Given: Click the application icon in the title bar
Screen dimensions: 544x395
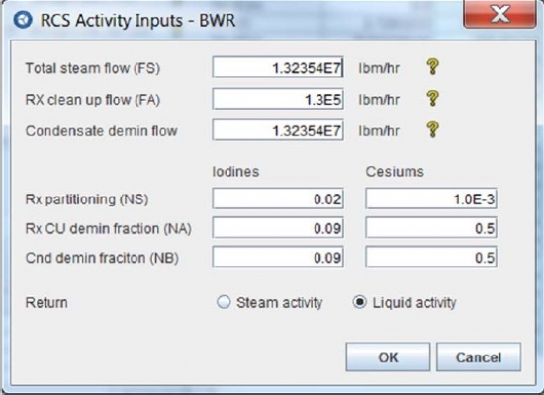Looking at the screenshot, I should point(23,20).
